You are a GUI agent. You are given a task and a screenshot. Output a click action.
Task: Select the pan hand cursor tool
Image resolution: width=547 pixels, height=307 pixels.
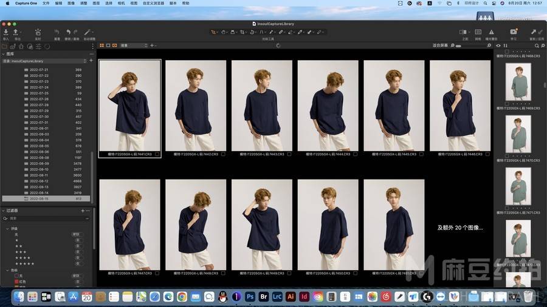(x=223, y=32)
